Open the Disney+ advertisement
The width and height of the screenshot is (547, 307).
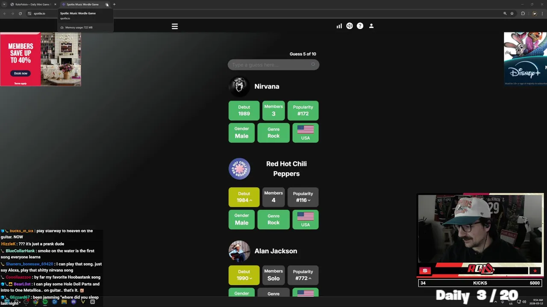tap(525, 59)
